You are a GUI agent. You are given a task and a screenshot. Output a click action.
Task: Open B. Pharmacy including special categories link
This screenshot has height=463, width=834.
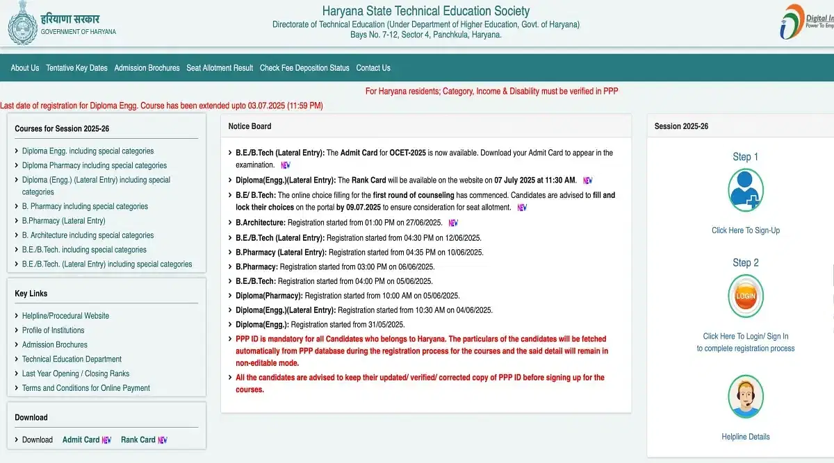tap(85, 206)
